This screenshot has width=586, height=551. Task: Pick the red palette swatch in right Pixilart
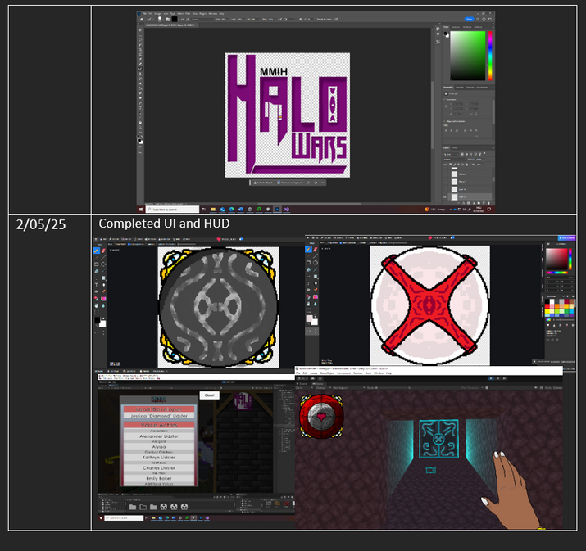click(x=547, y=306)
